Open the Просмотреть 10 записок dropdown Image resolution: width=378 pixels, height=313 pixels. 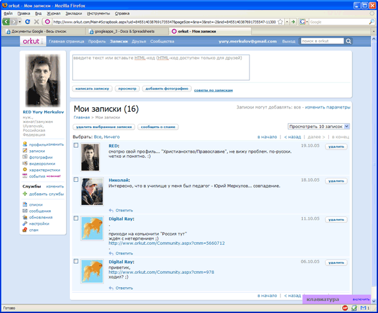tap(319, 126)
